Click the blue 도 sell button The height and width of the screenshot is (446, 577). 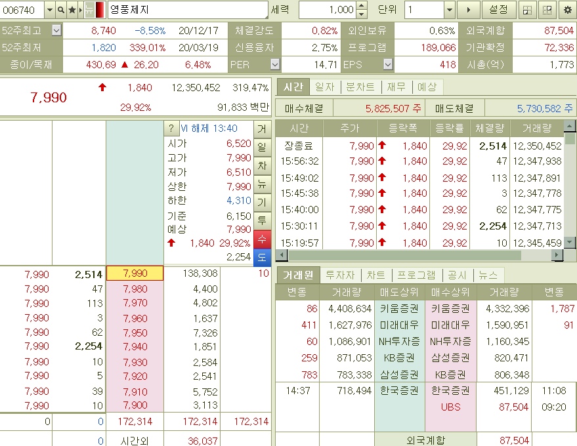coord(262,257)
